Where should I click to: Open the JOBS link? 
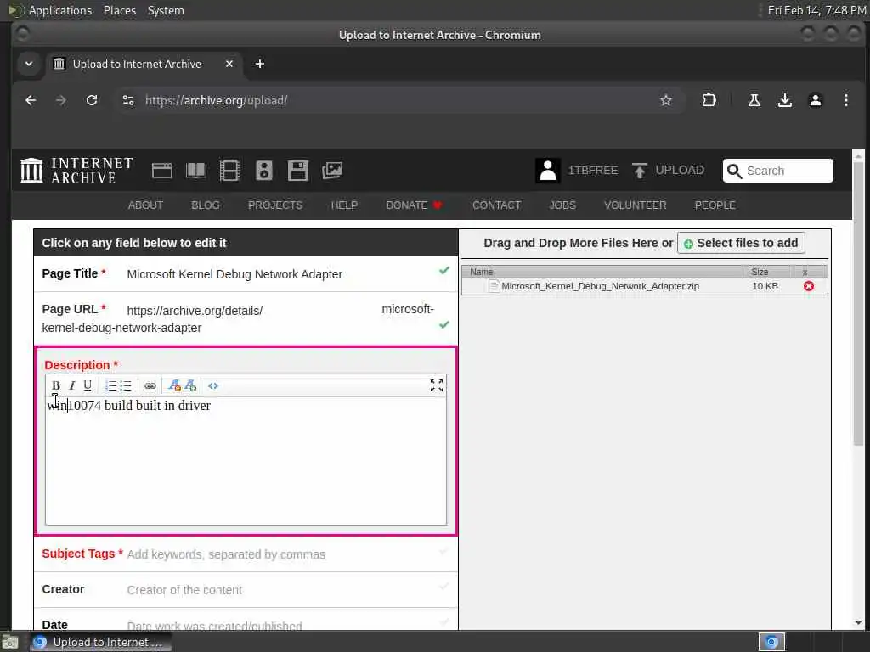[x=562, y=205]
